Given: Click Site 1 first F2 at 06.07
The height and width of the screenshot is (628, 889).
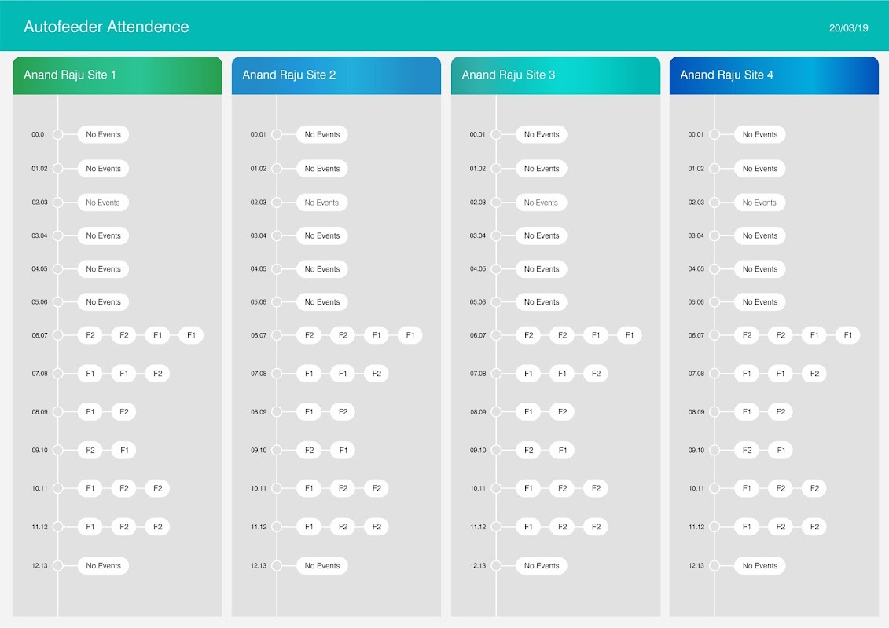Looking at the screenshot, I should (x=90, y=335).
